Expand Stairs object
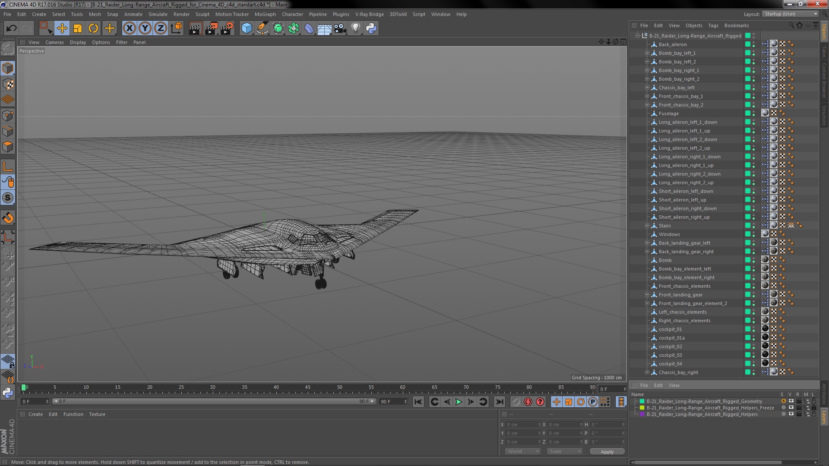829x466 pixels. 647,226
